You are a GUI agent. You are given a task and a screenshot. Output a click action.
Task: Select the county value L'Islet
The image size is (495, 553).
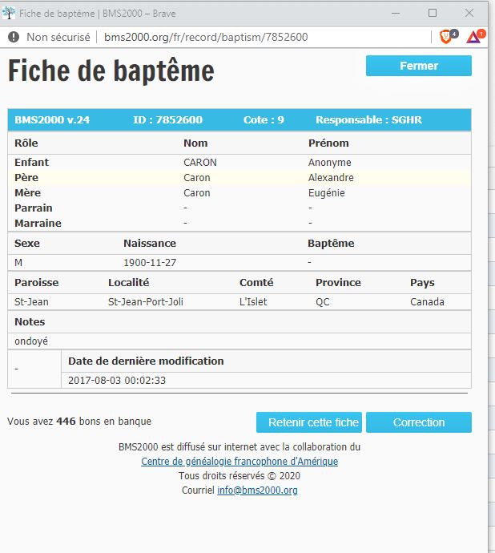click(253, 302)
